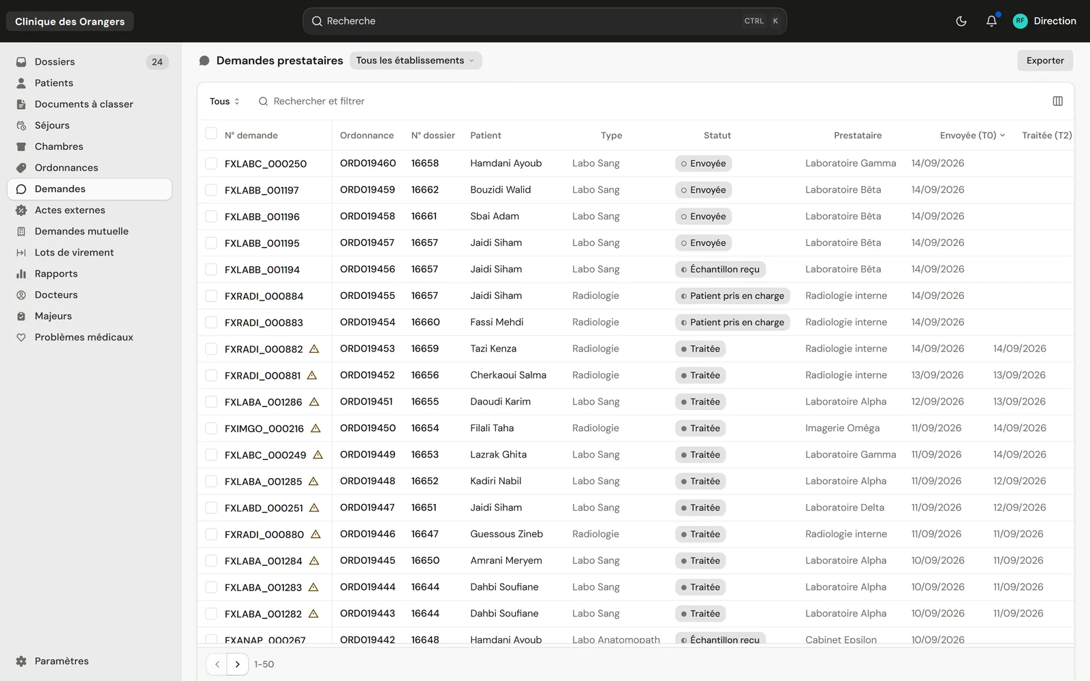The image size is (1090, 681).
Task: Open notifications bell icon
Action: [x=991, y=21]
